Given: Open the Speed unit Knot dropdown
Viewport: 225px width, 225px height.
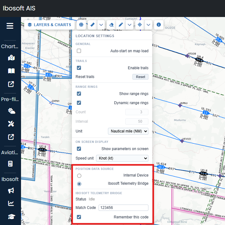Looking at the screenshot, I should click(x=122, y=158).
